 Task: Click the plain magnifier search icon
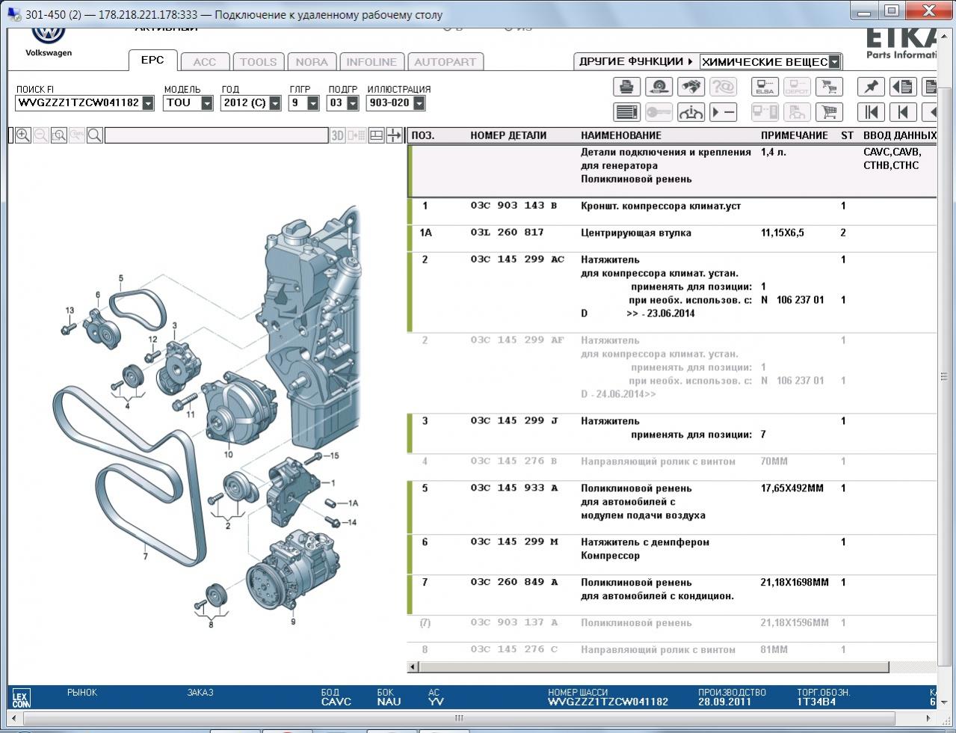coord(95,135)
